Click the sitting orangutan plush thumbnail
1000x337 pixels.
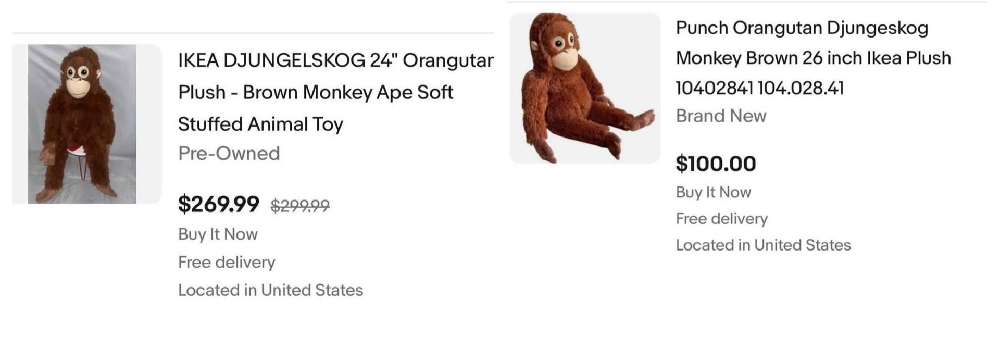click(585, 88)
